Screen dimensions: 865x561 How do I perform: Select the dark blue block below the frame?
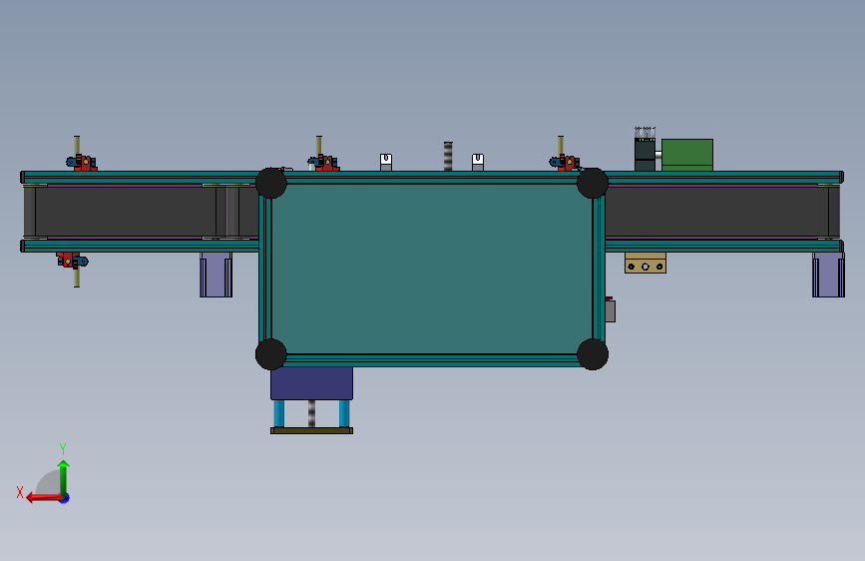pyautogui.click(x=311, y=383)
